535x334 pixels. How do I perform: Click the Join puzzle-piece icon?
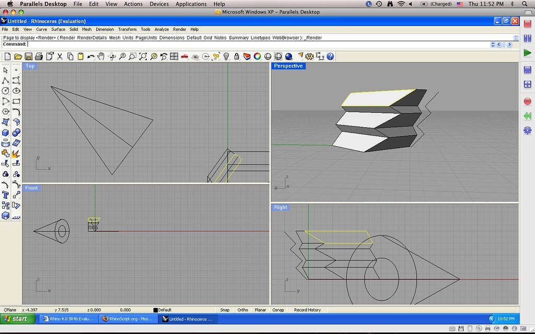[x=5, y=153]
